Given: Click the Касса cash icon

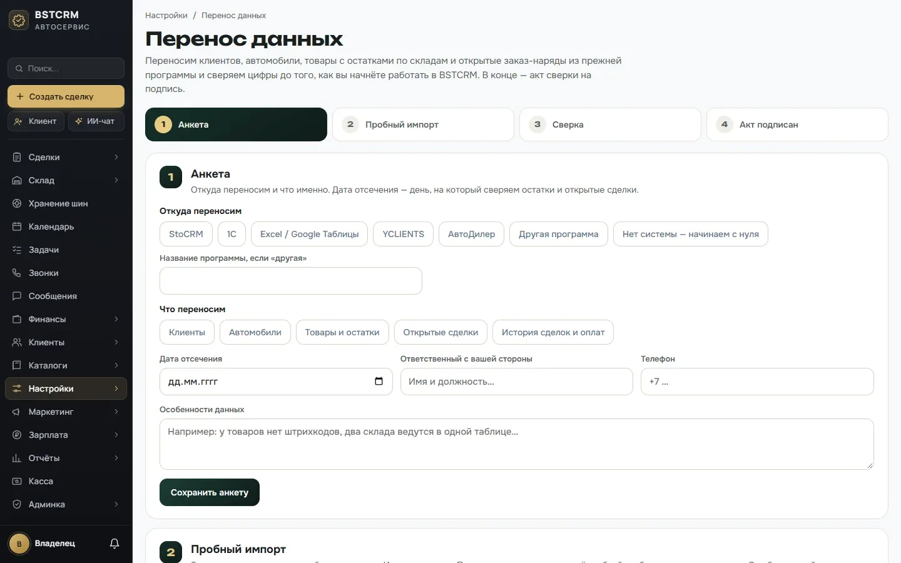Looking at the screenshot, I should click(17, 481).
